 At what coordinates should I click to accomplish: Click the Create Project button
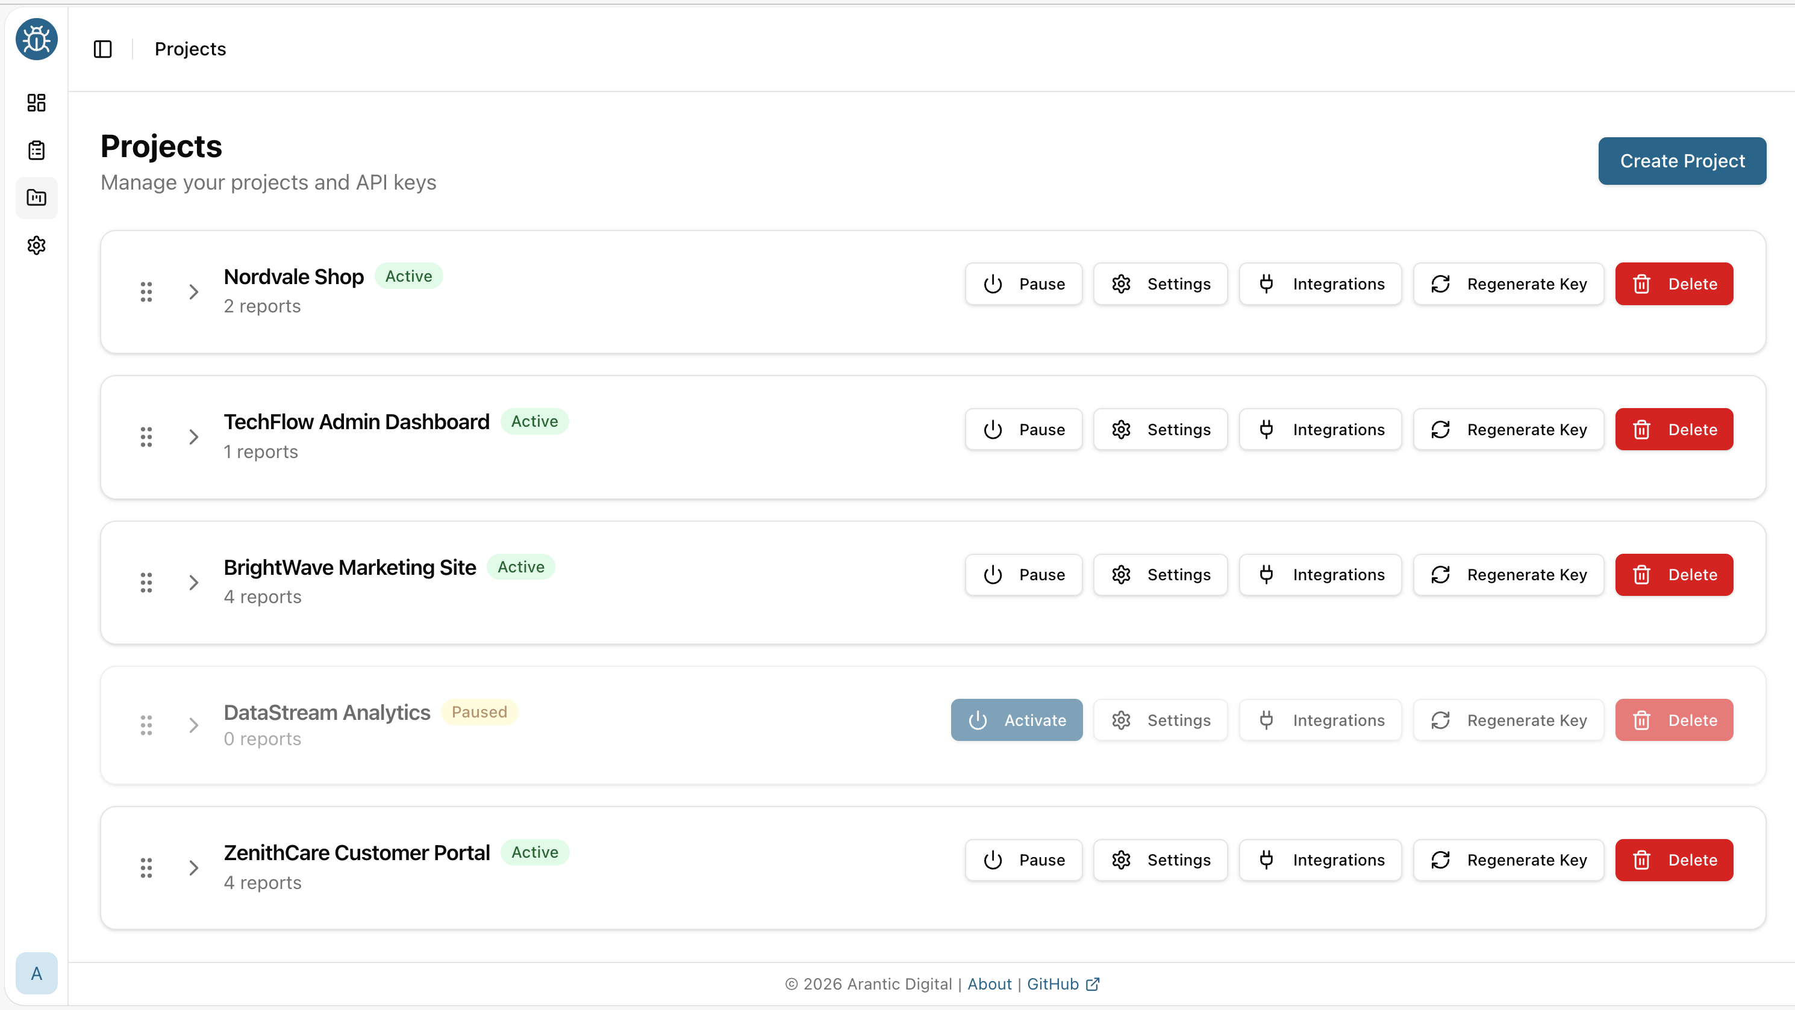pos(1682,161)
